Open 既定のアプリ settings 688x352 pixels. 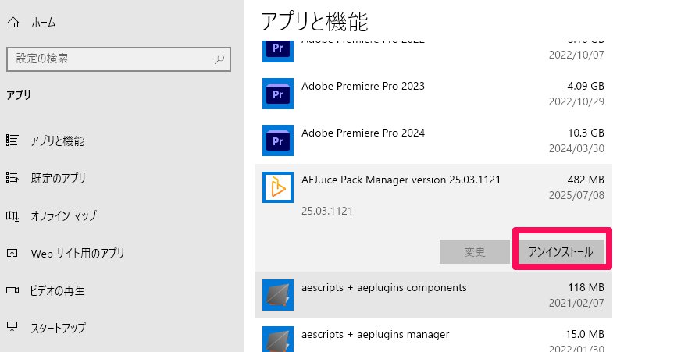[x=58, y=179]
